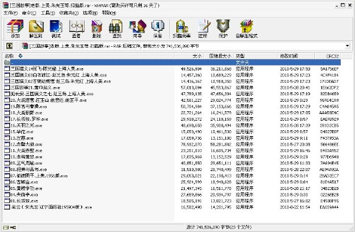Viewport: 355px width, 232px height.
Task: Launch the 向导 (Wizard) tool
Action: point(137,29)
